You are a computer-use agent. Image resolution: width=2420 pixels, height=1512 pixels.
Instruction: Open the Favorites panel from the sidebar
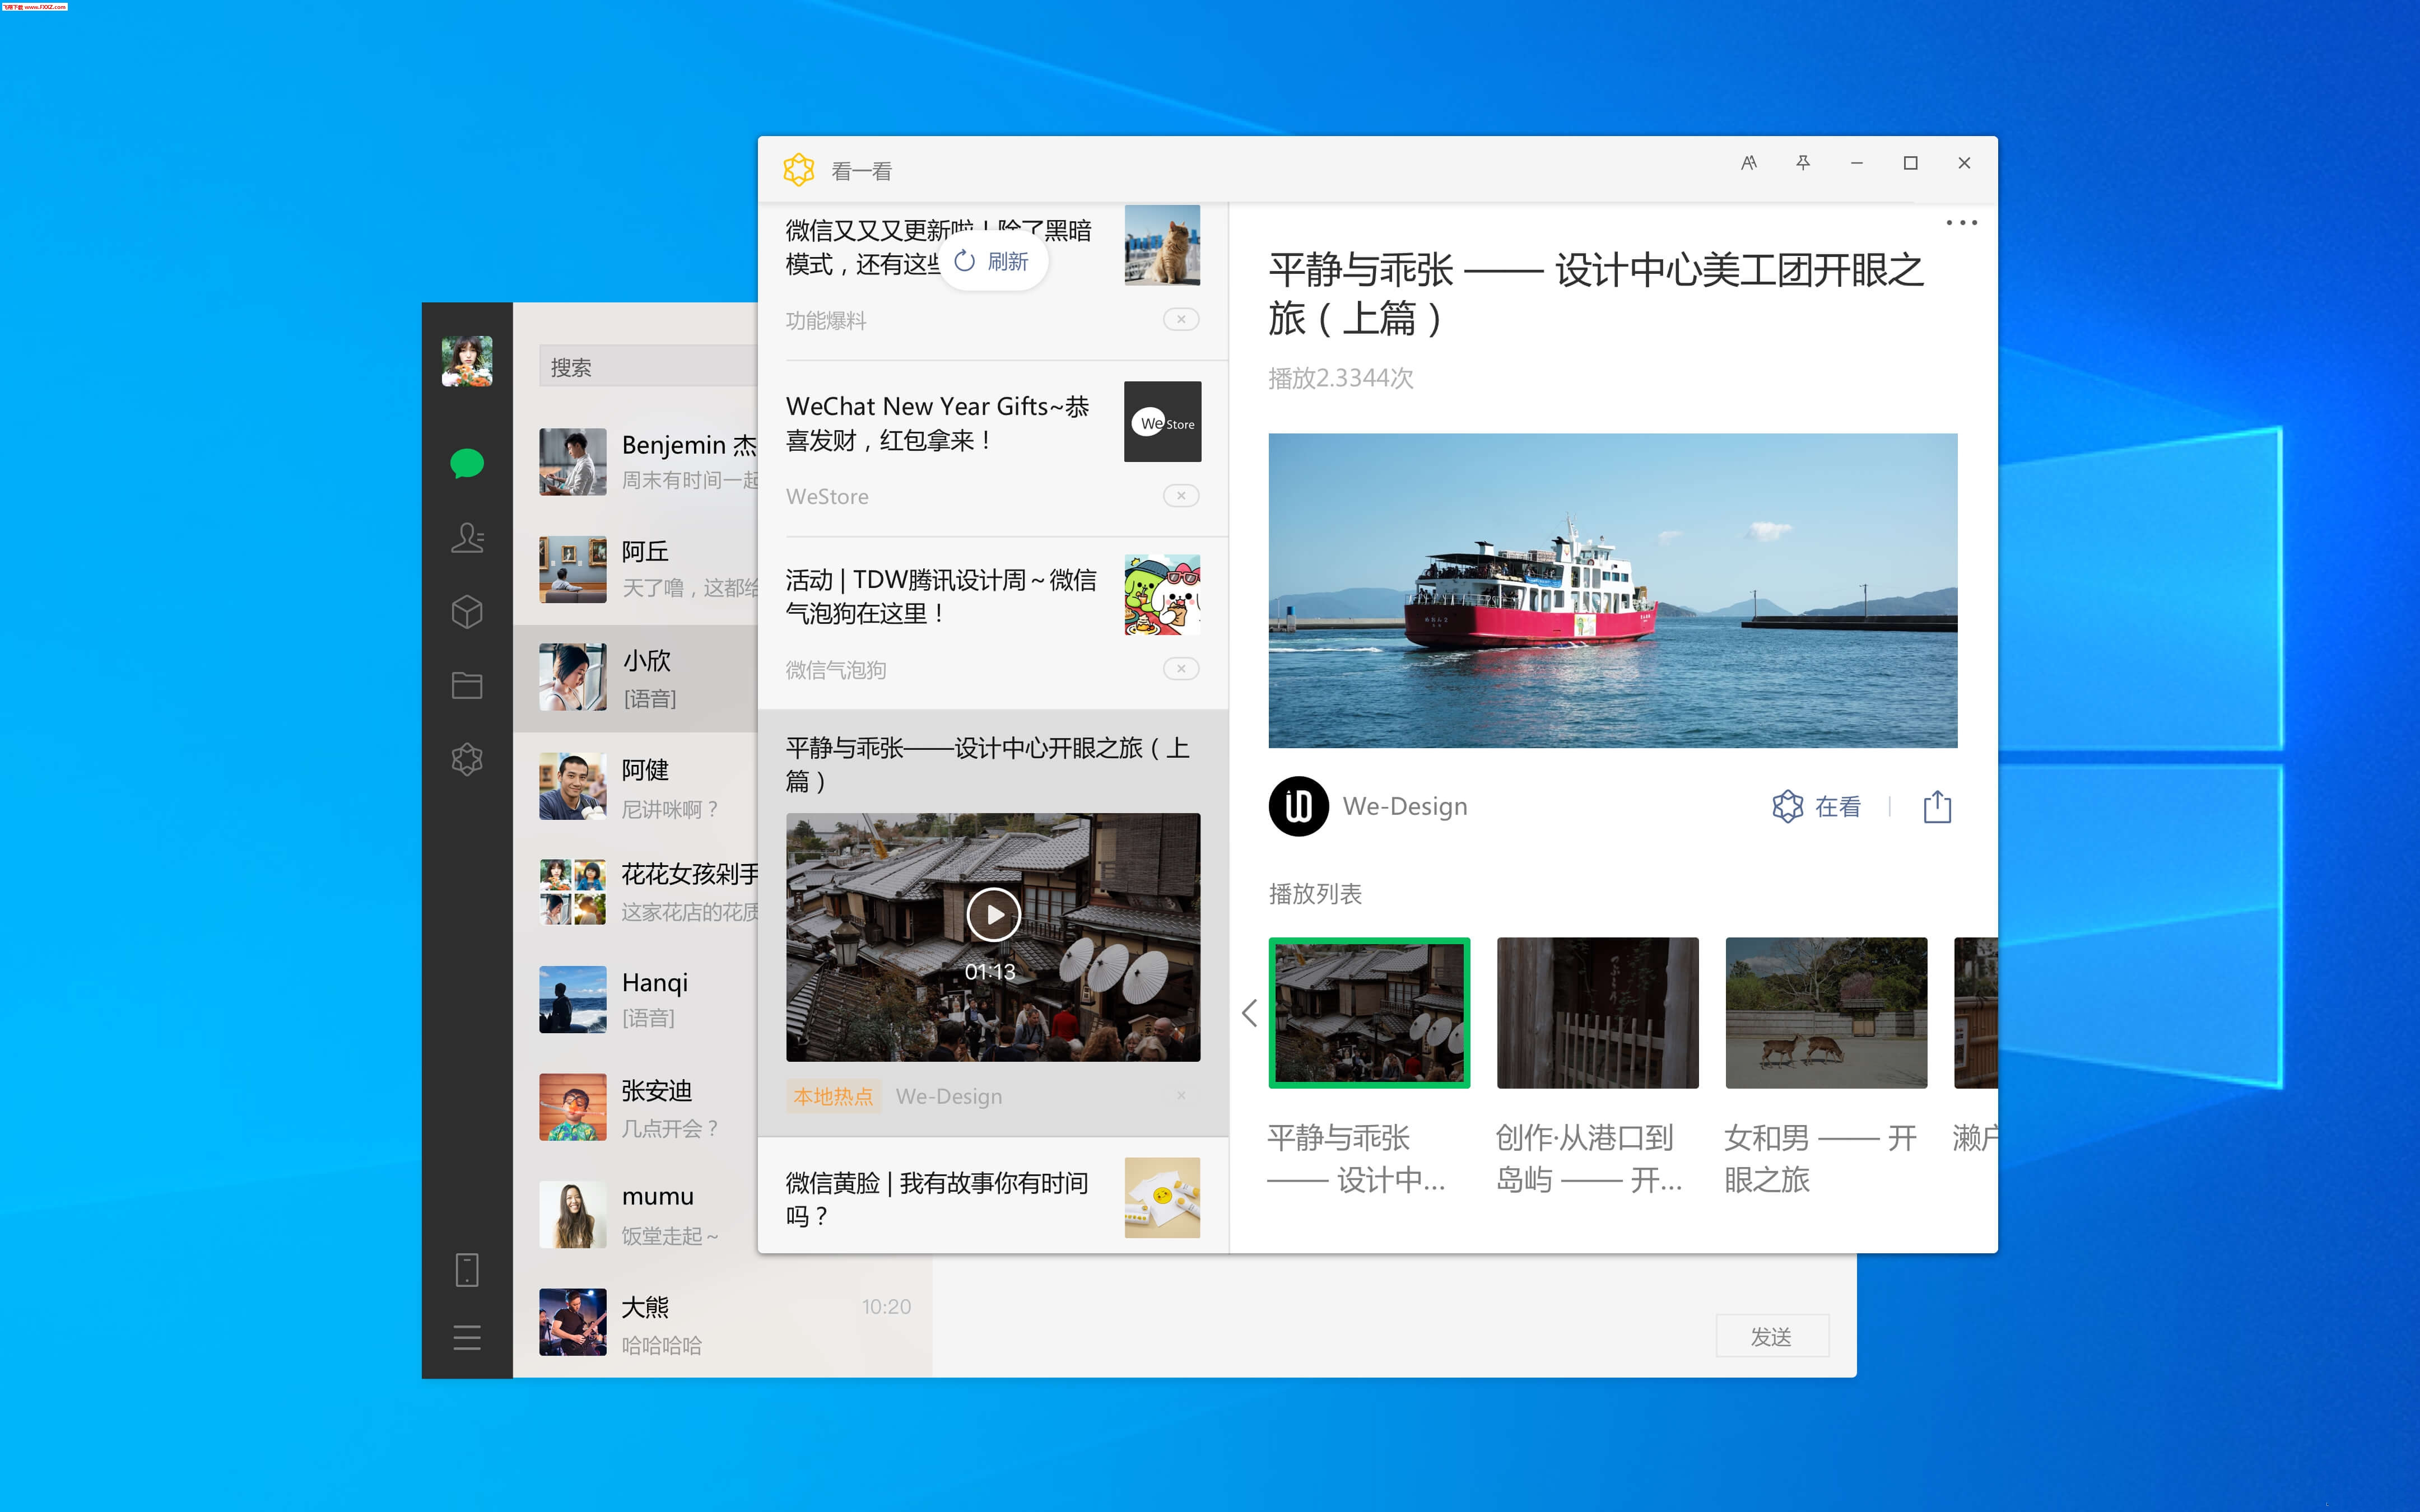point(466,612)
